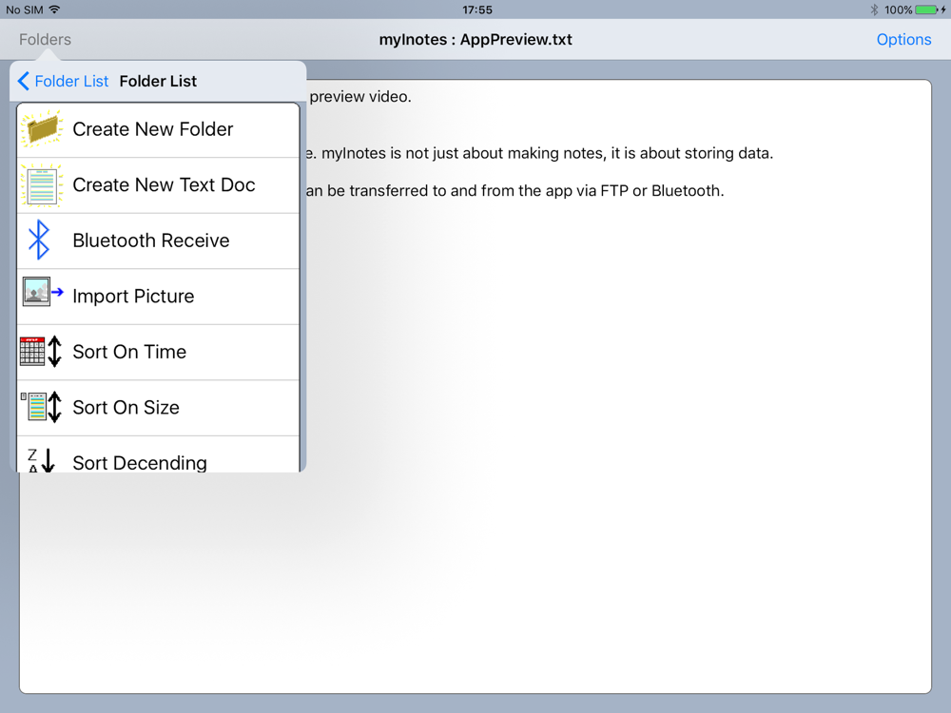Tap the blue Folder List back link
This screenshot has height=713, width=951.
click(71, 82)
